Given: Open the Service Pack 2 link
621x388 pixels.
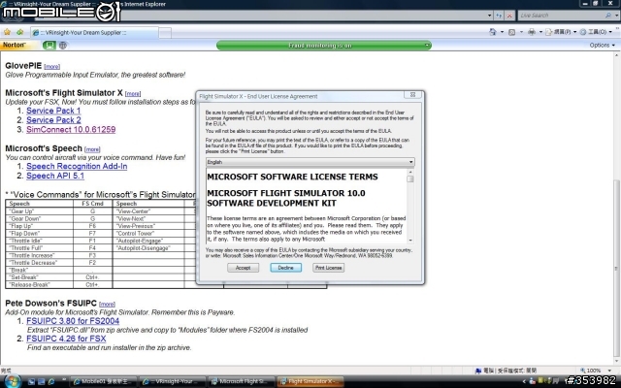Looking at the screenshot, I should point(53,120).
